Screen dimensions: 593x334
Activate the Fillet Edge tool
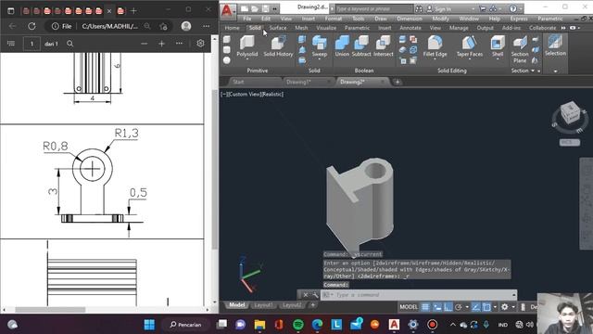click(x=435, y=46)
